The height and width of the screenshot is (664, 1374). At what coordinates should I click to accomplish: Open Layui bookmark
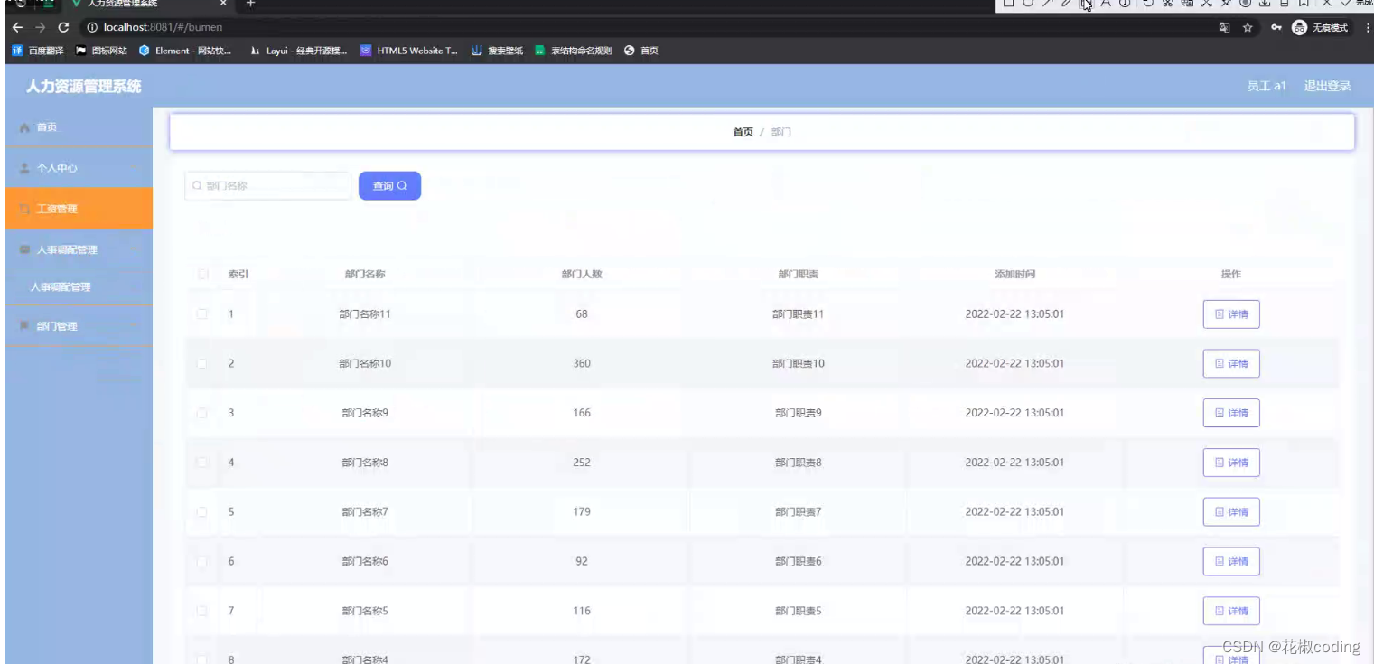coord(299,51)
